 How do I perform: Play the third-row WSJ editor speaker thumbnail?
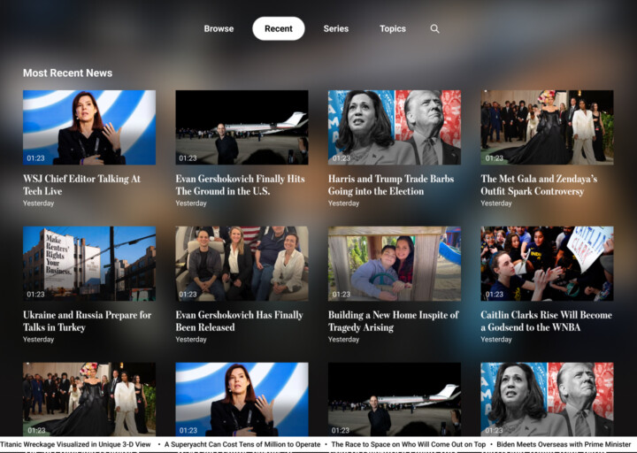tap(242, 399)
